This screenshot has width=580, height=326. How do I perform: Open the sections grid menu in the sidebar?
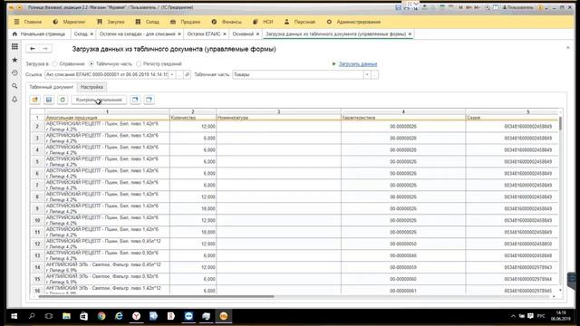14,46
